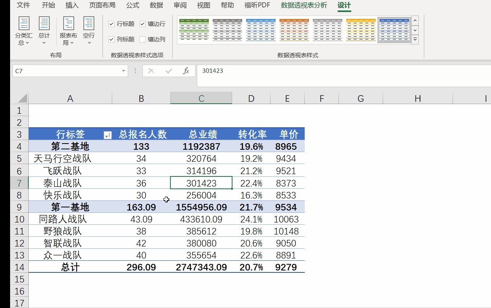Screen dimensions: 491x308
Task: Expand the Name Box dropdown arrow
Action: point(124,71)
